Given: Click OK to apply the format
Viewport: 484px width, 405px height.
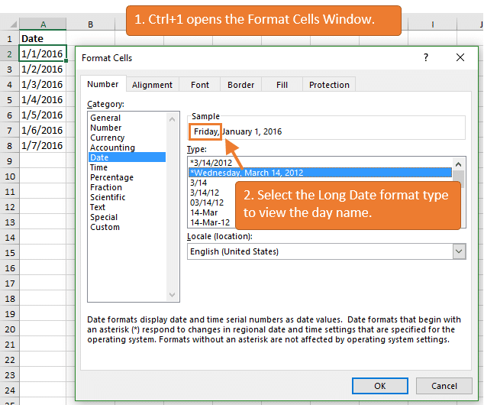Looking at the screenshot, I should click(x=379, y=386).
